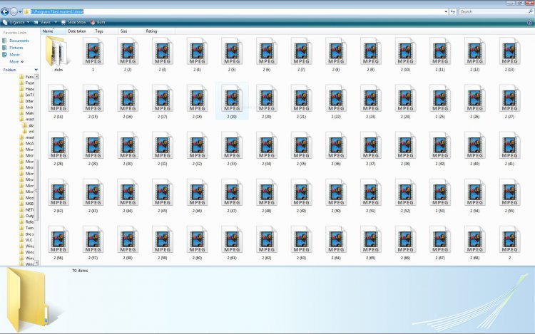Select the 'wo' subfolder in tree

(x=28, y=132)
